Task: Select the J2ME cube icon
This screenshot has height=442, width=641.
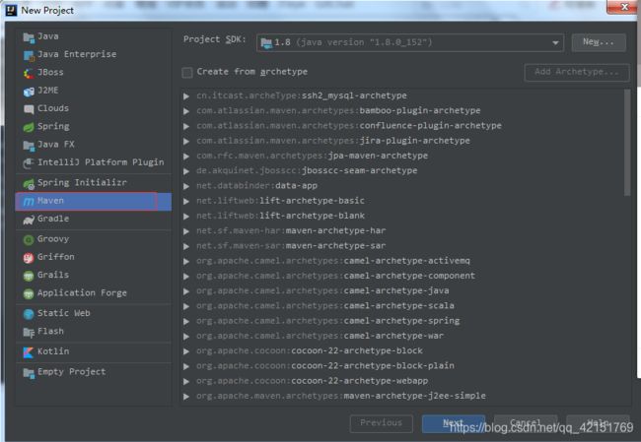Action: click(29, 91)
